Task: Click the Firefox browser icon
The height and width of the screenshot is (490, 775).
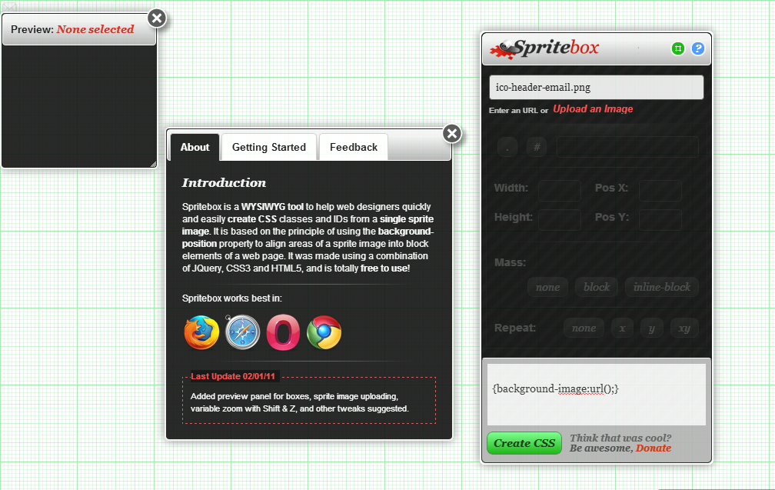Action: (201, 332)
